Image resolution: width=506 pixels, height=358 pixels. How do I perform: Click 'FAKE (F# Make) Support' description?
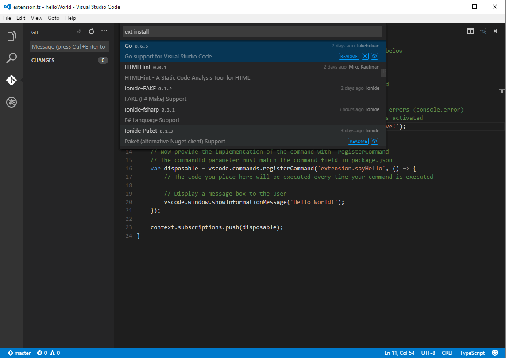click(155, 99)
